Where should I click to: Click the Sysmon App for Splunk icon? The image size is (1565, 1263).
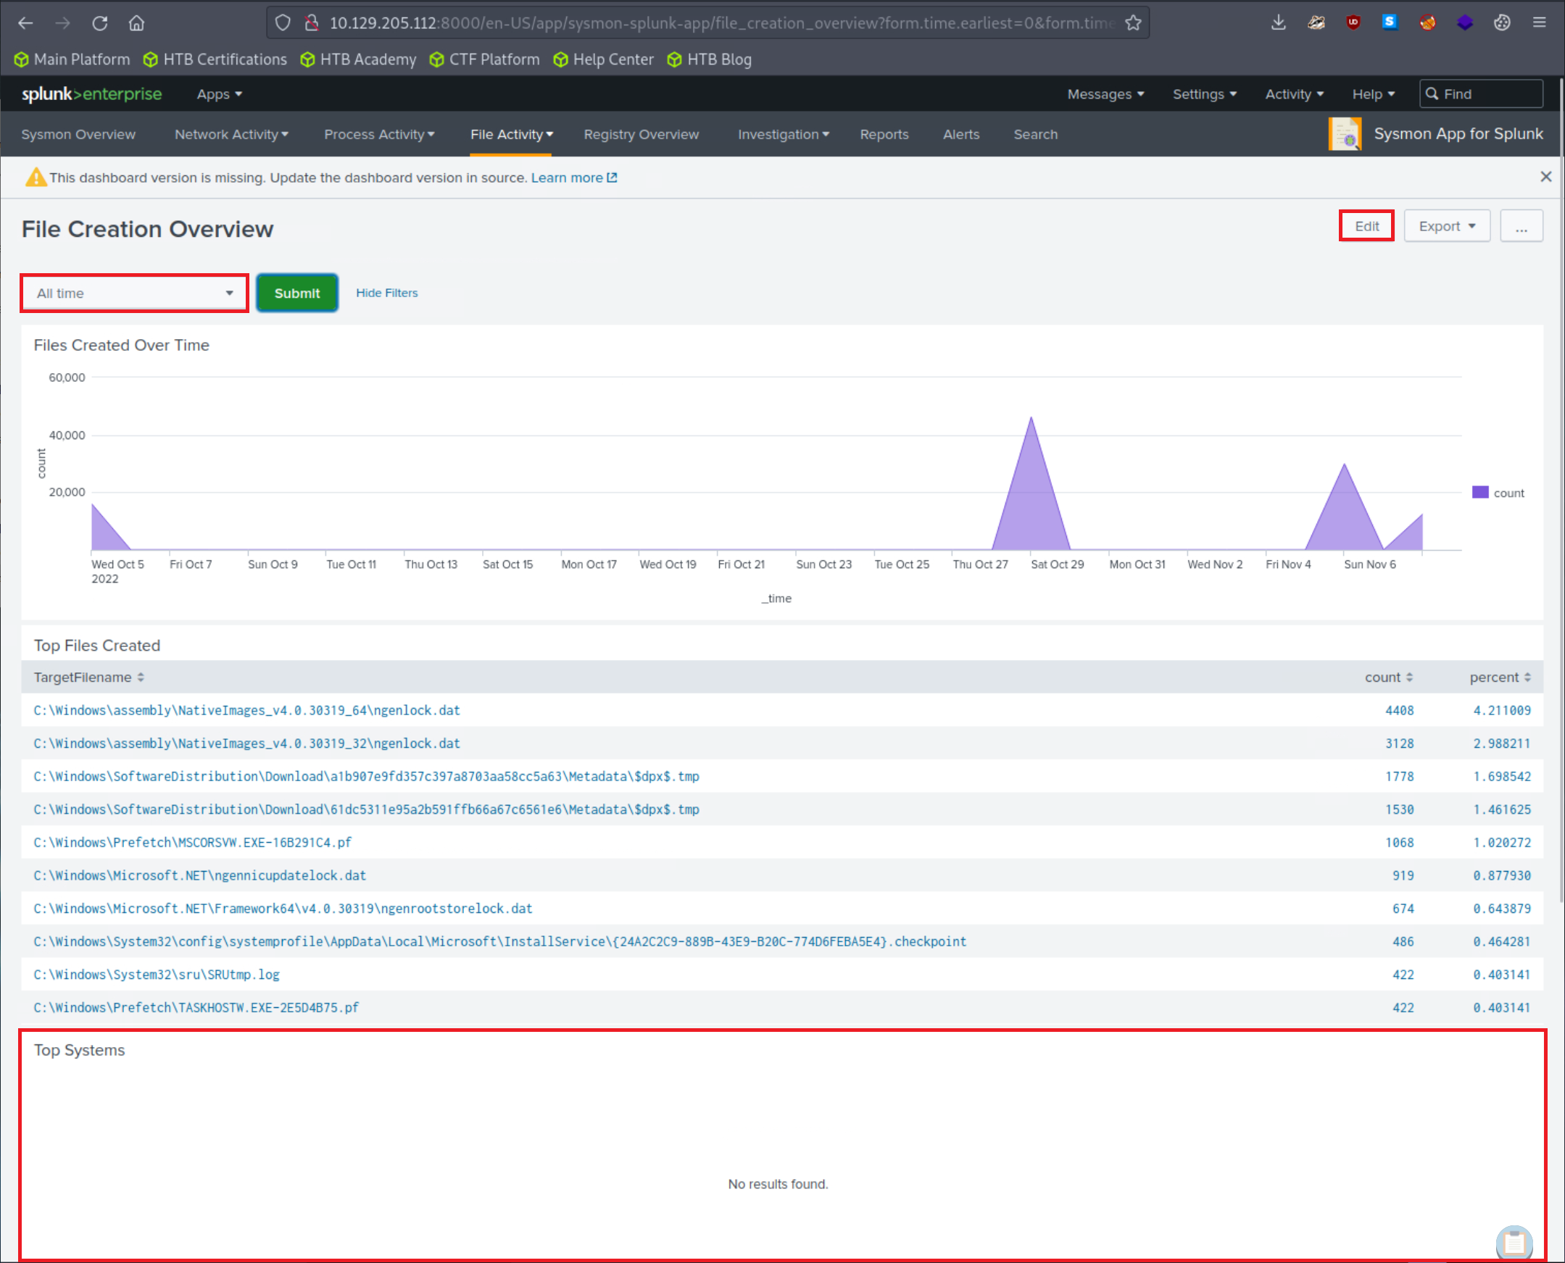[1345, 134]
